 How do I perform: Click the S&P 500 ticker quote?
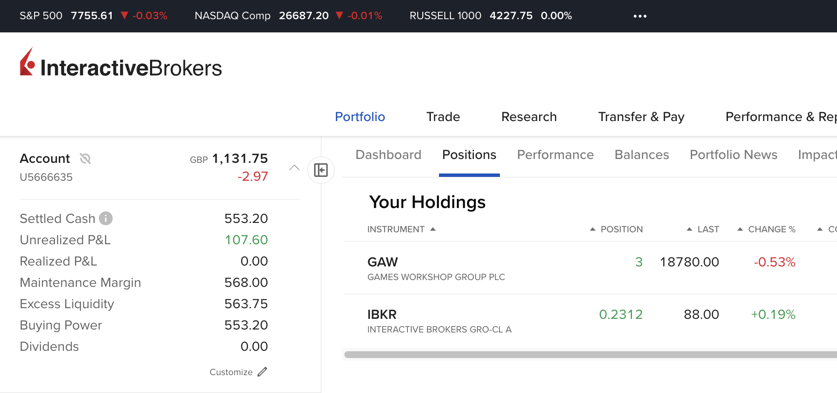(93, 16)
